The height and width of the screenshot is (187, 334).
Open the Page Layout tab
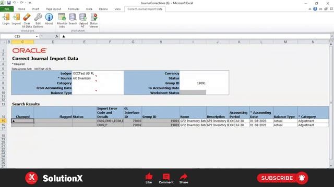coord(53,9)
